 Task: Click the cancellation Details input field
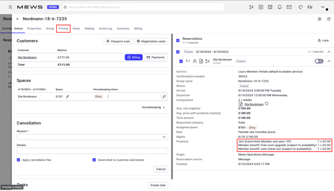coord(92,151)
